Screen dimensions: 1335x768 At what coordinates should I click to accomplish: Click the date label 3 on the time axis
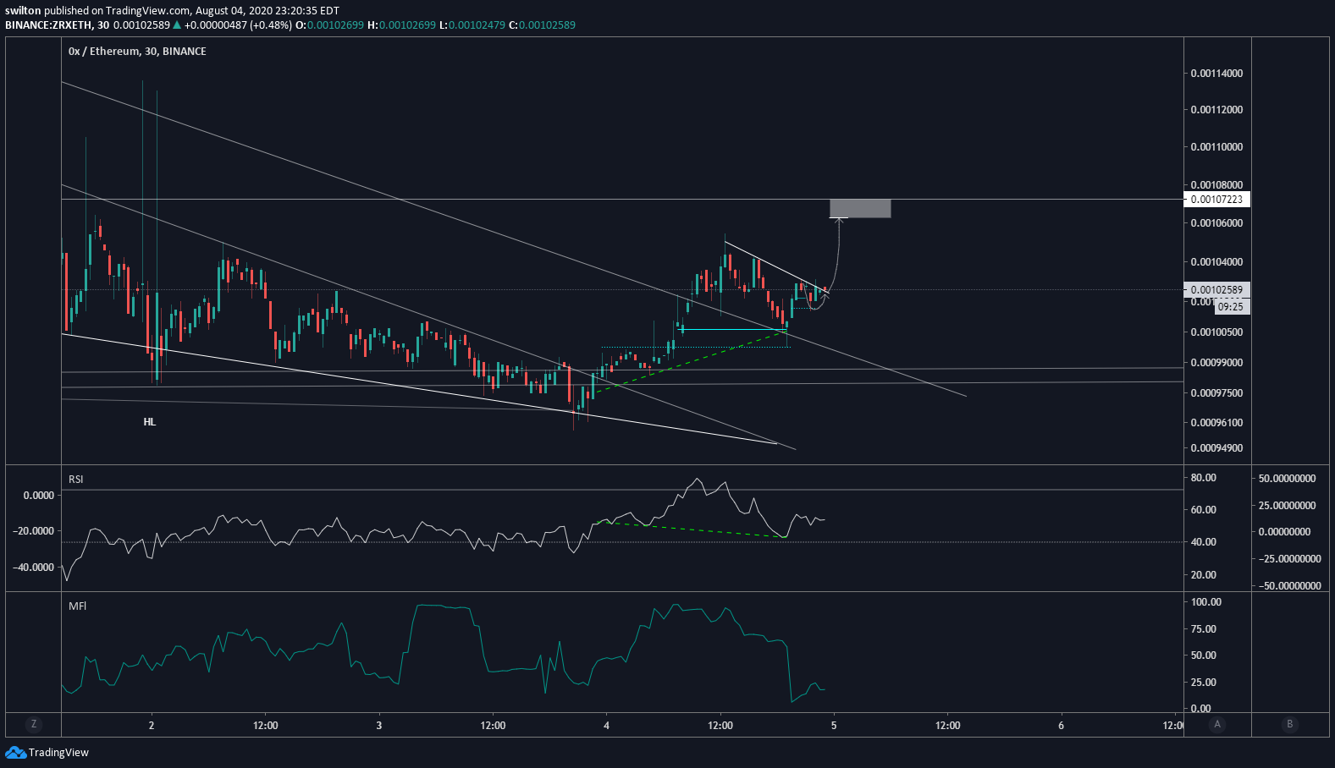coord(379,726)
